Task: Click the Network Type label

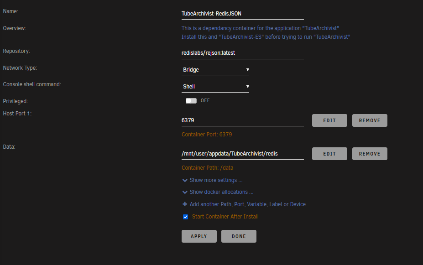Action: pos(20,68)
